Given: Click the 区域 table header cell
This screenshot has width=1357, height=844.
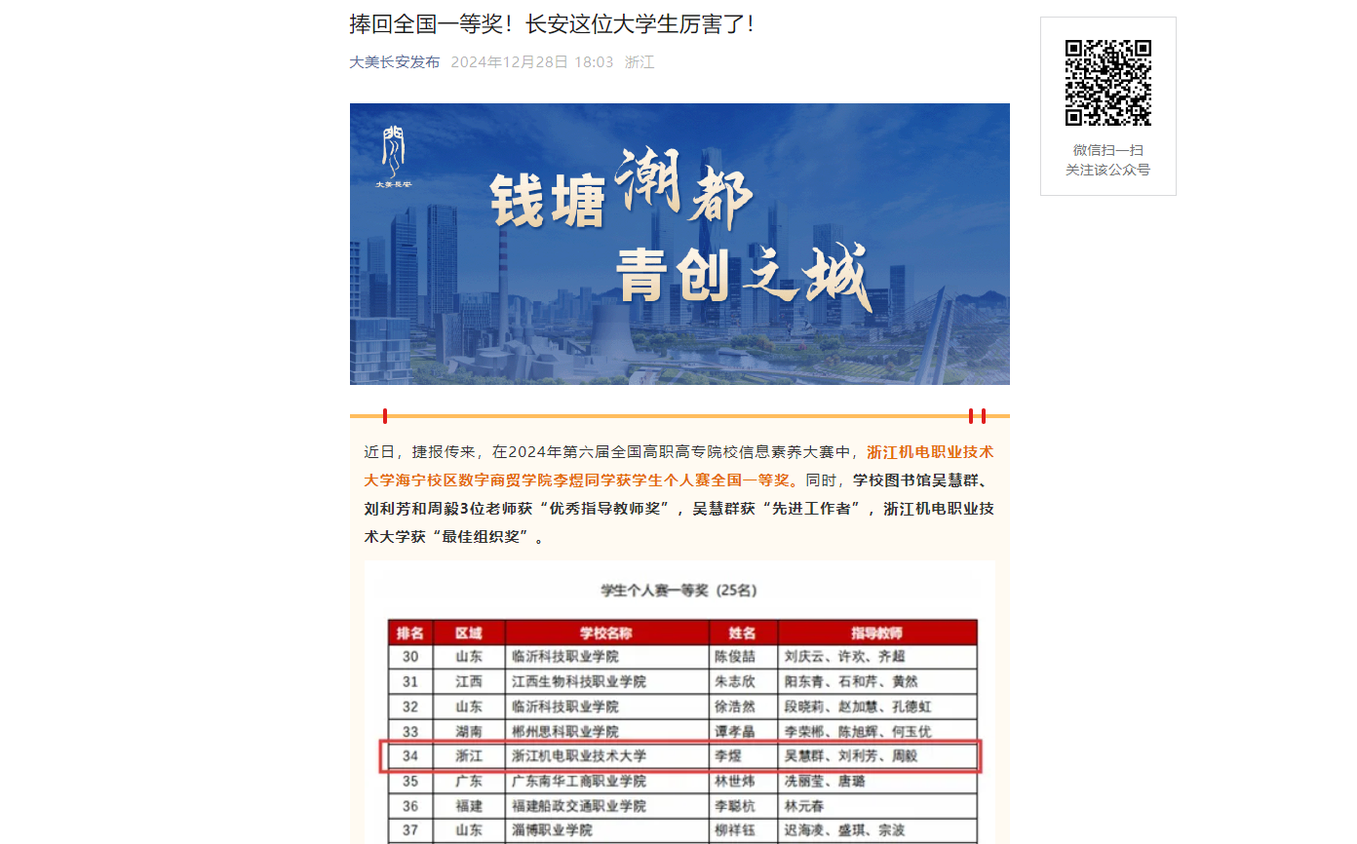Looking at the screenshot, I should [469, 633].
